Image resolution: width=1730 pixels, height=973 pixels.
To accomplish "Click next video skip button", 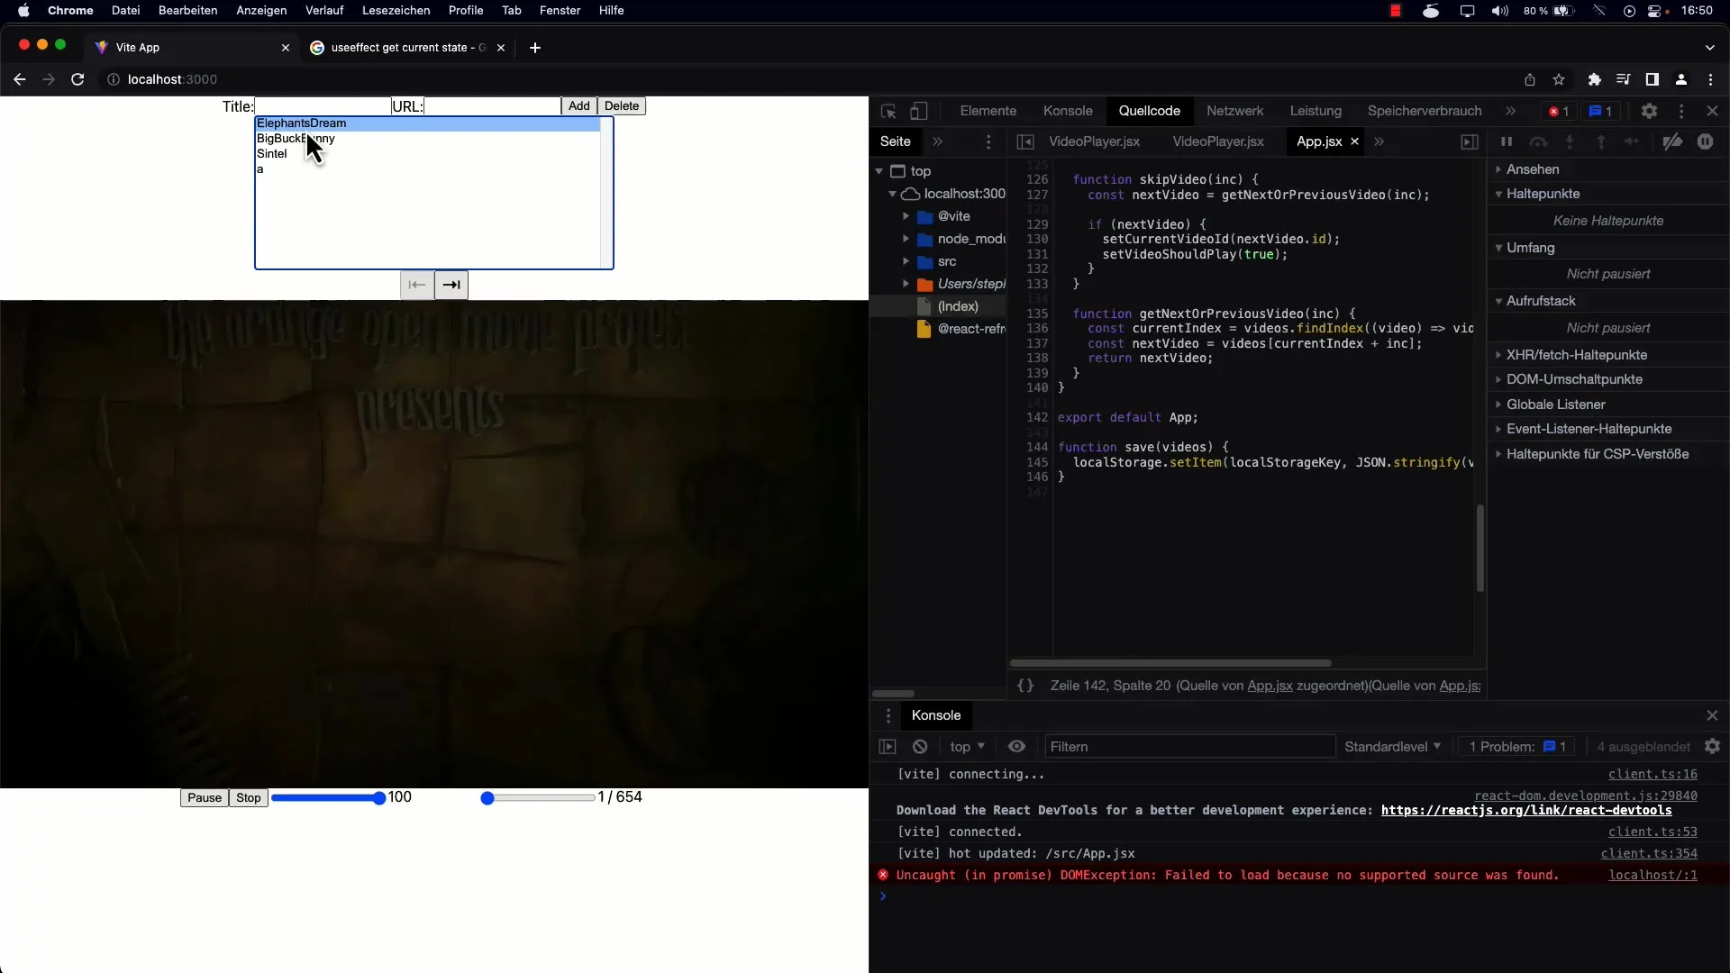I will 451,285.
